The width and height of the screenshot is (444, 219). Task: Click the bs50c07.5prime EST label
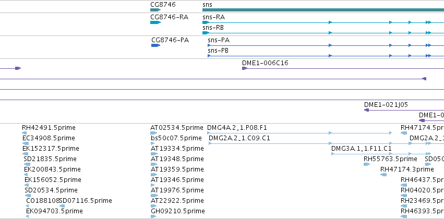[x=176, y=138]
